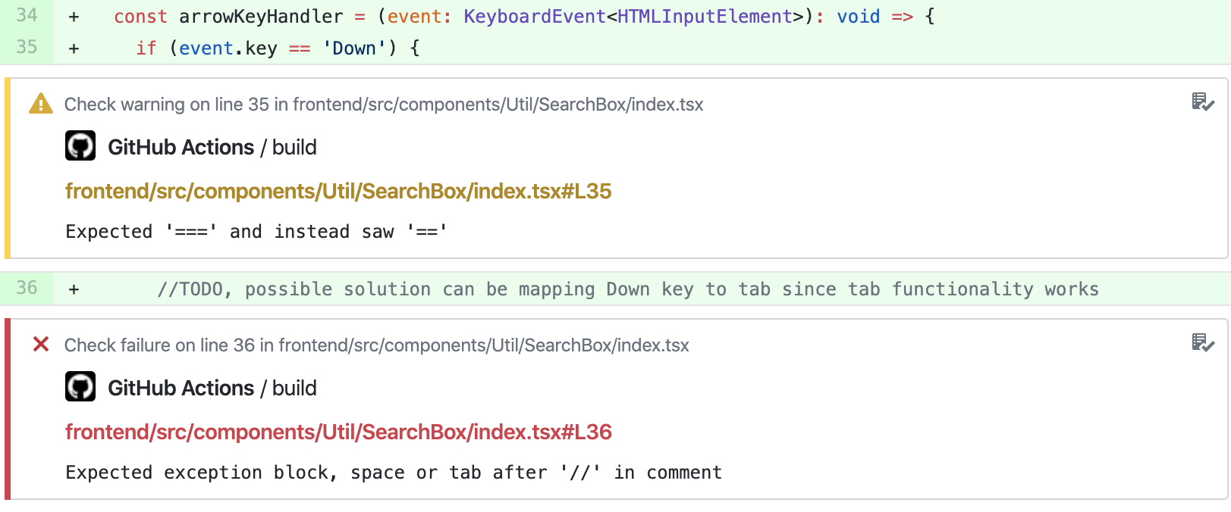This screenshot has height=512, width=1231.
Task: Open feedback icon on line 36 failure
Action: click(1203, 343)
